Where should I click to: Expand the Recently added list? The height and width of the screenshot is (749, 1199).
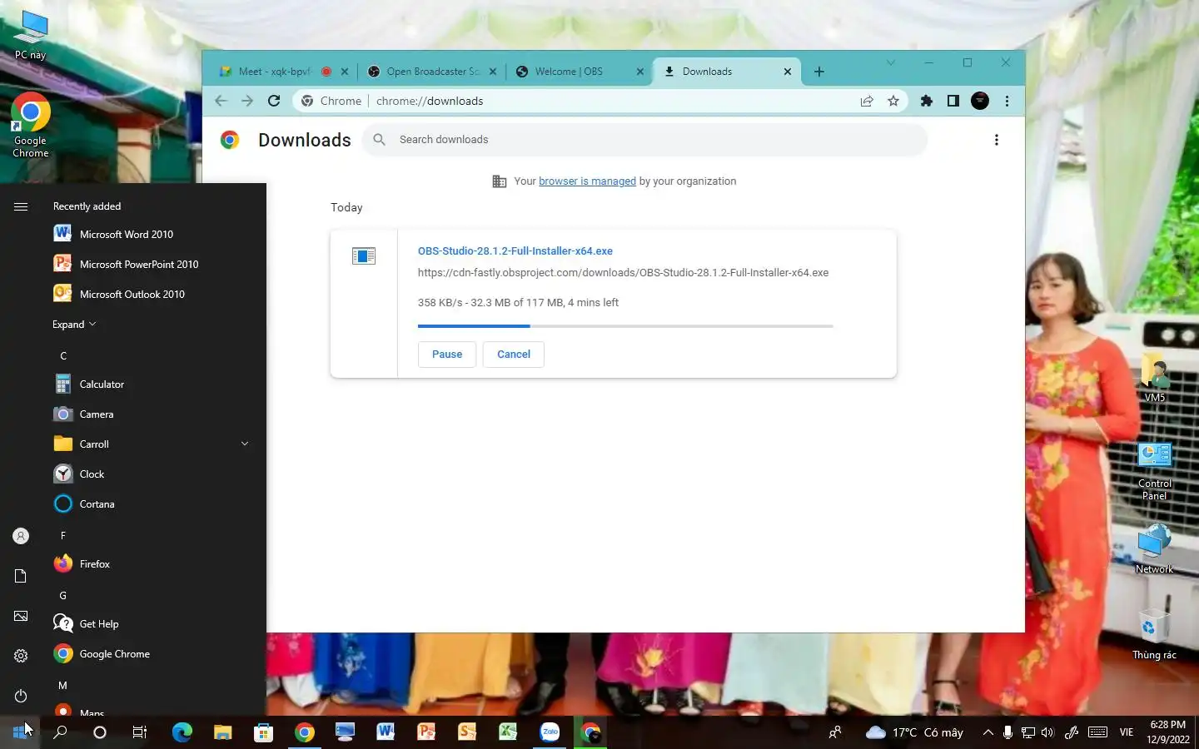[x=74, y=325]
